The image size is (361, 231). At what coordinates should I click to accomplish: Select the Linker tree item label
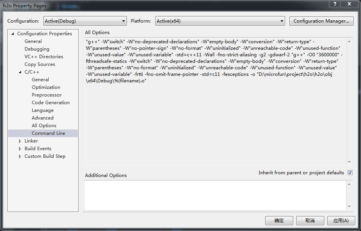click(x=31, y=141)
